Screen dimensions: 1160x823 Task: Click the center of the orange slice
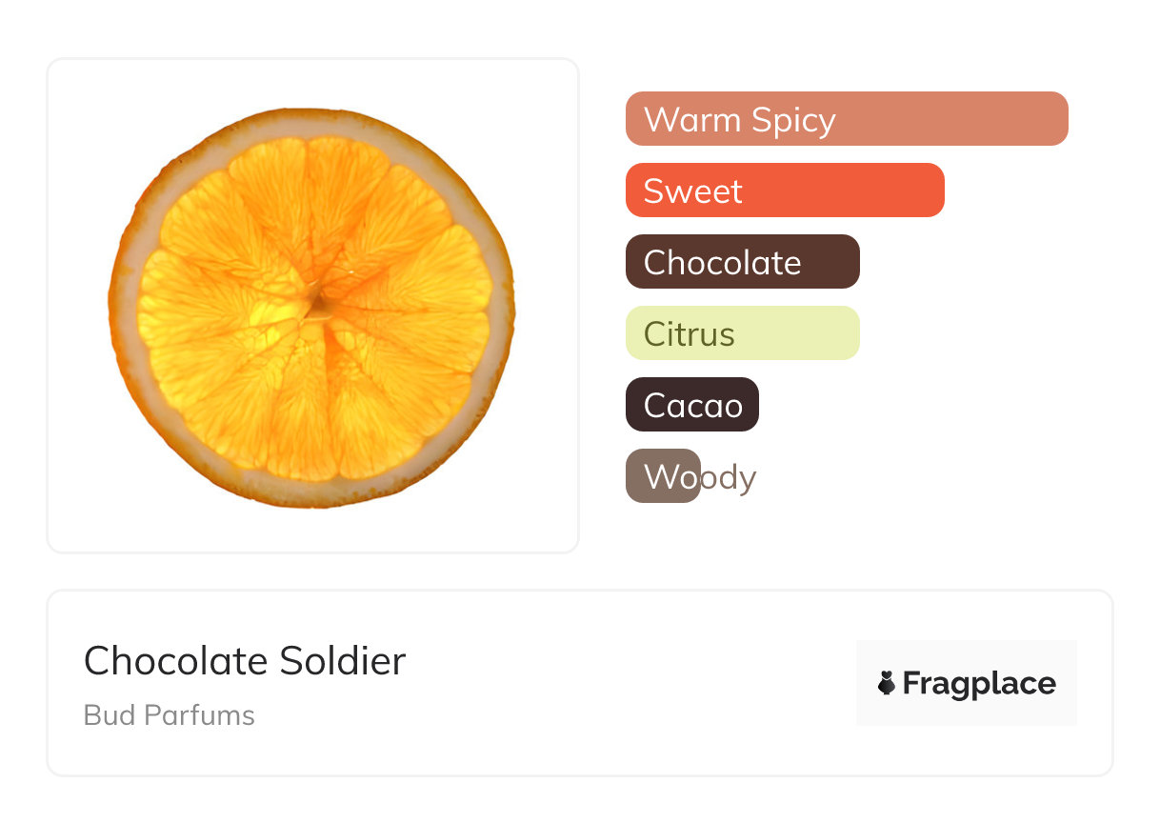tap(316, 305)
